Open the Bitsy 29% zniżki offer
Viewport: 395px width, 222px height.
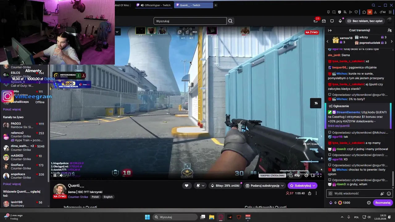(x=225, y=185)
